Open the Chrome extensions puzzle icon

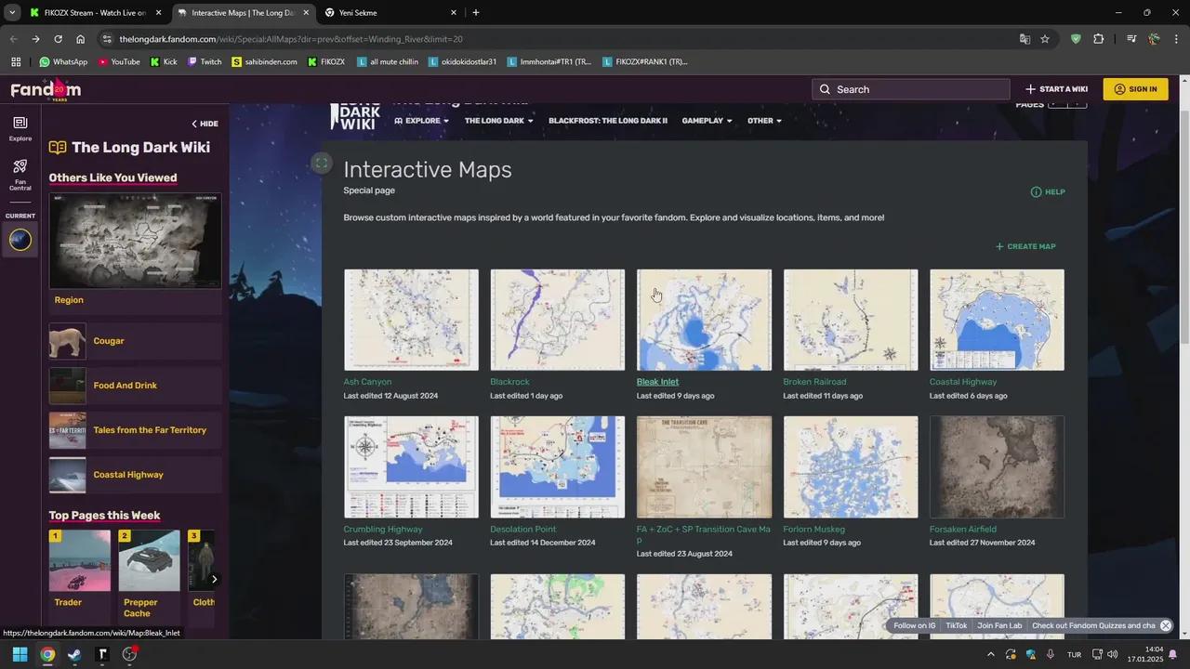[1098, 39]
